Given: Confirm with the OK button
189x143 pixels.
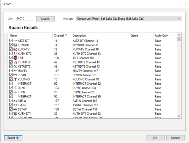Looking at the screenshot, I should pyautogui.click(x=155, y=138).
